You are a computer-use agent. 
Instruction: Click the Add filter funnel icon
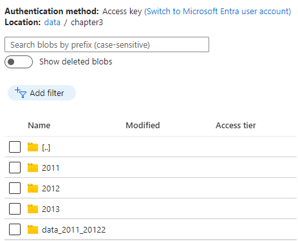click(x=21, y=93)
